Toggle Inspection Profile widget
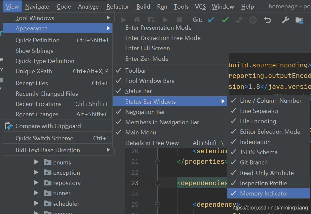This screenshot has width=311, height=214. (269, 183)
